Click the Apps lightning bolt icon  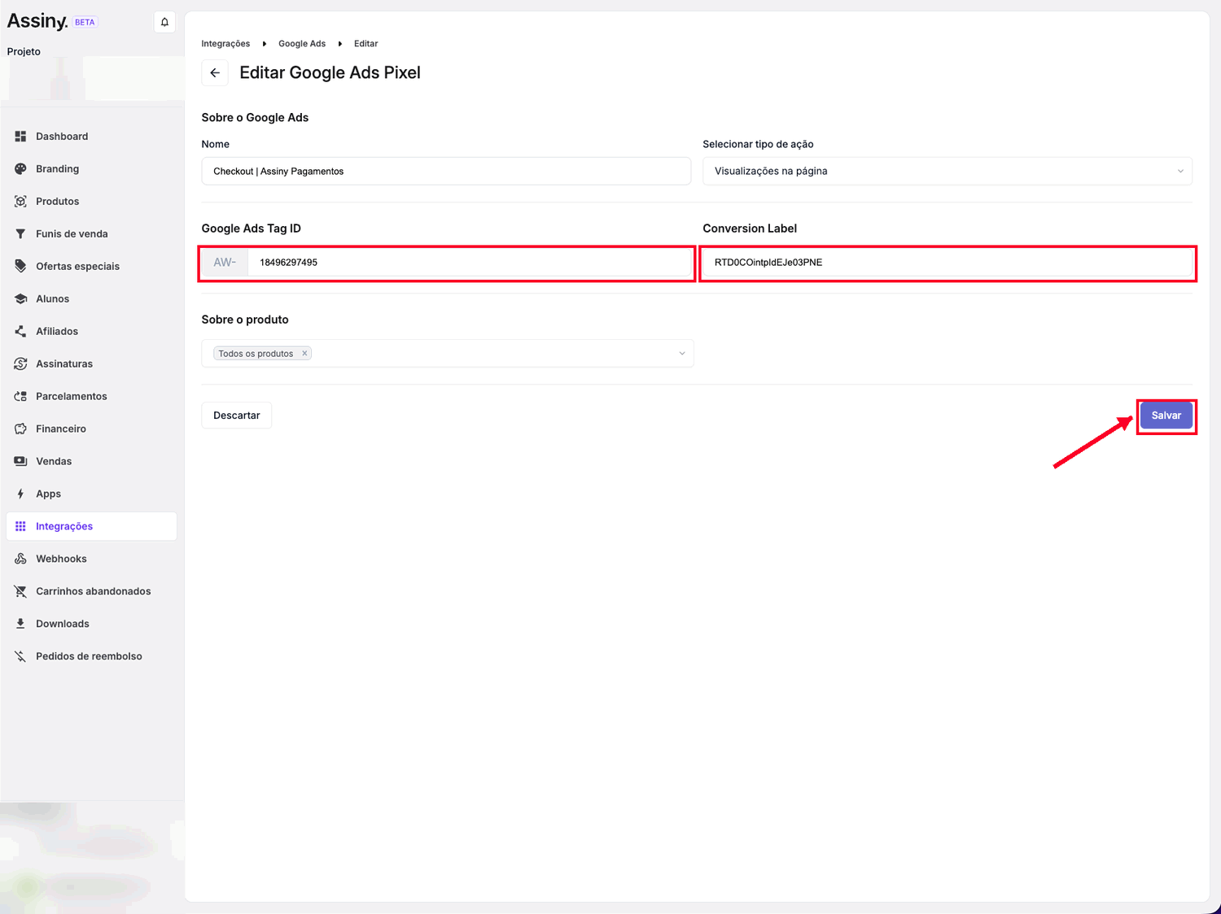pos(20,494)
